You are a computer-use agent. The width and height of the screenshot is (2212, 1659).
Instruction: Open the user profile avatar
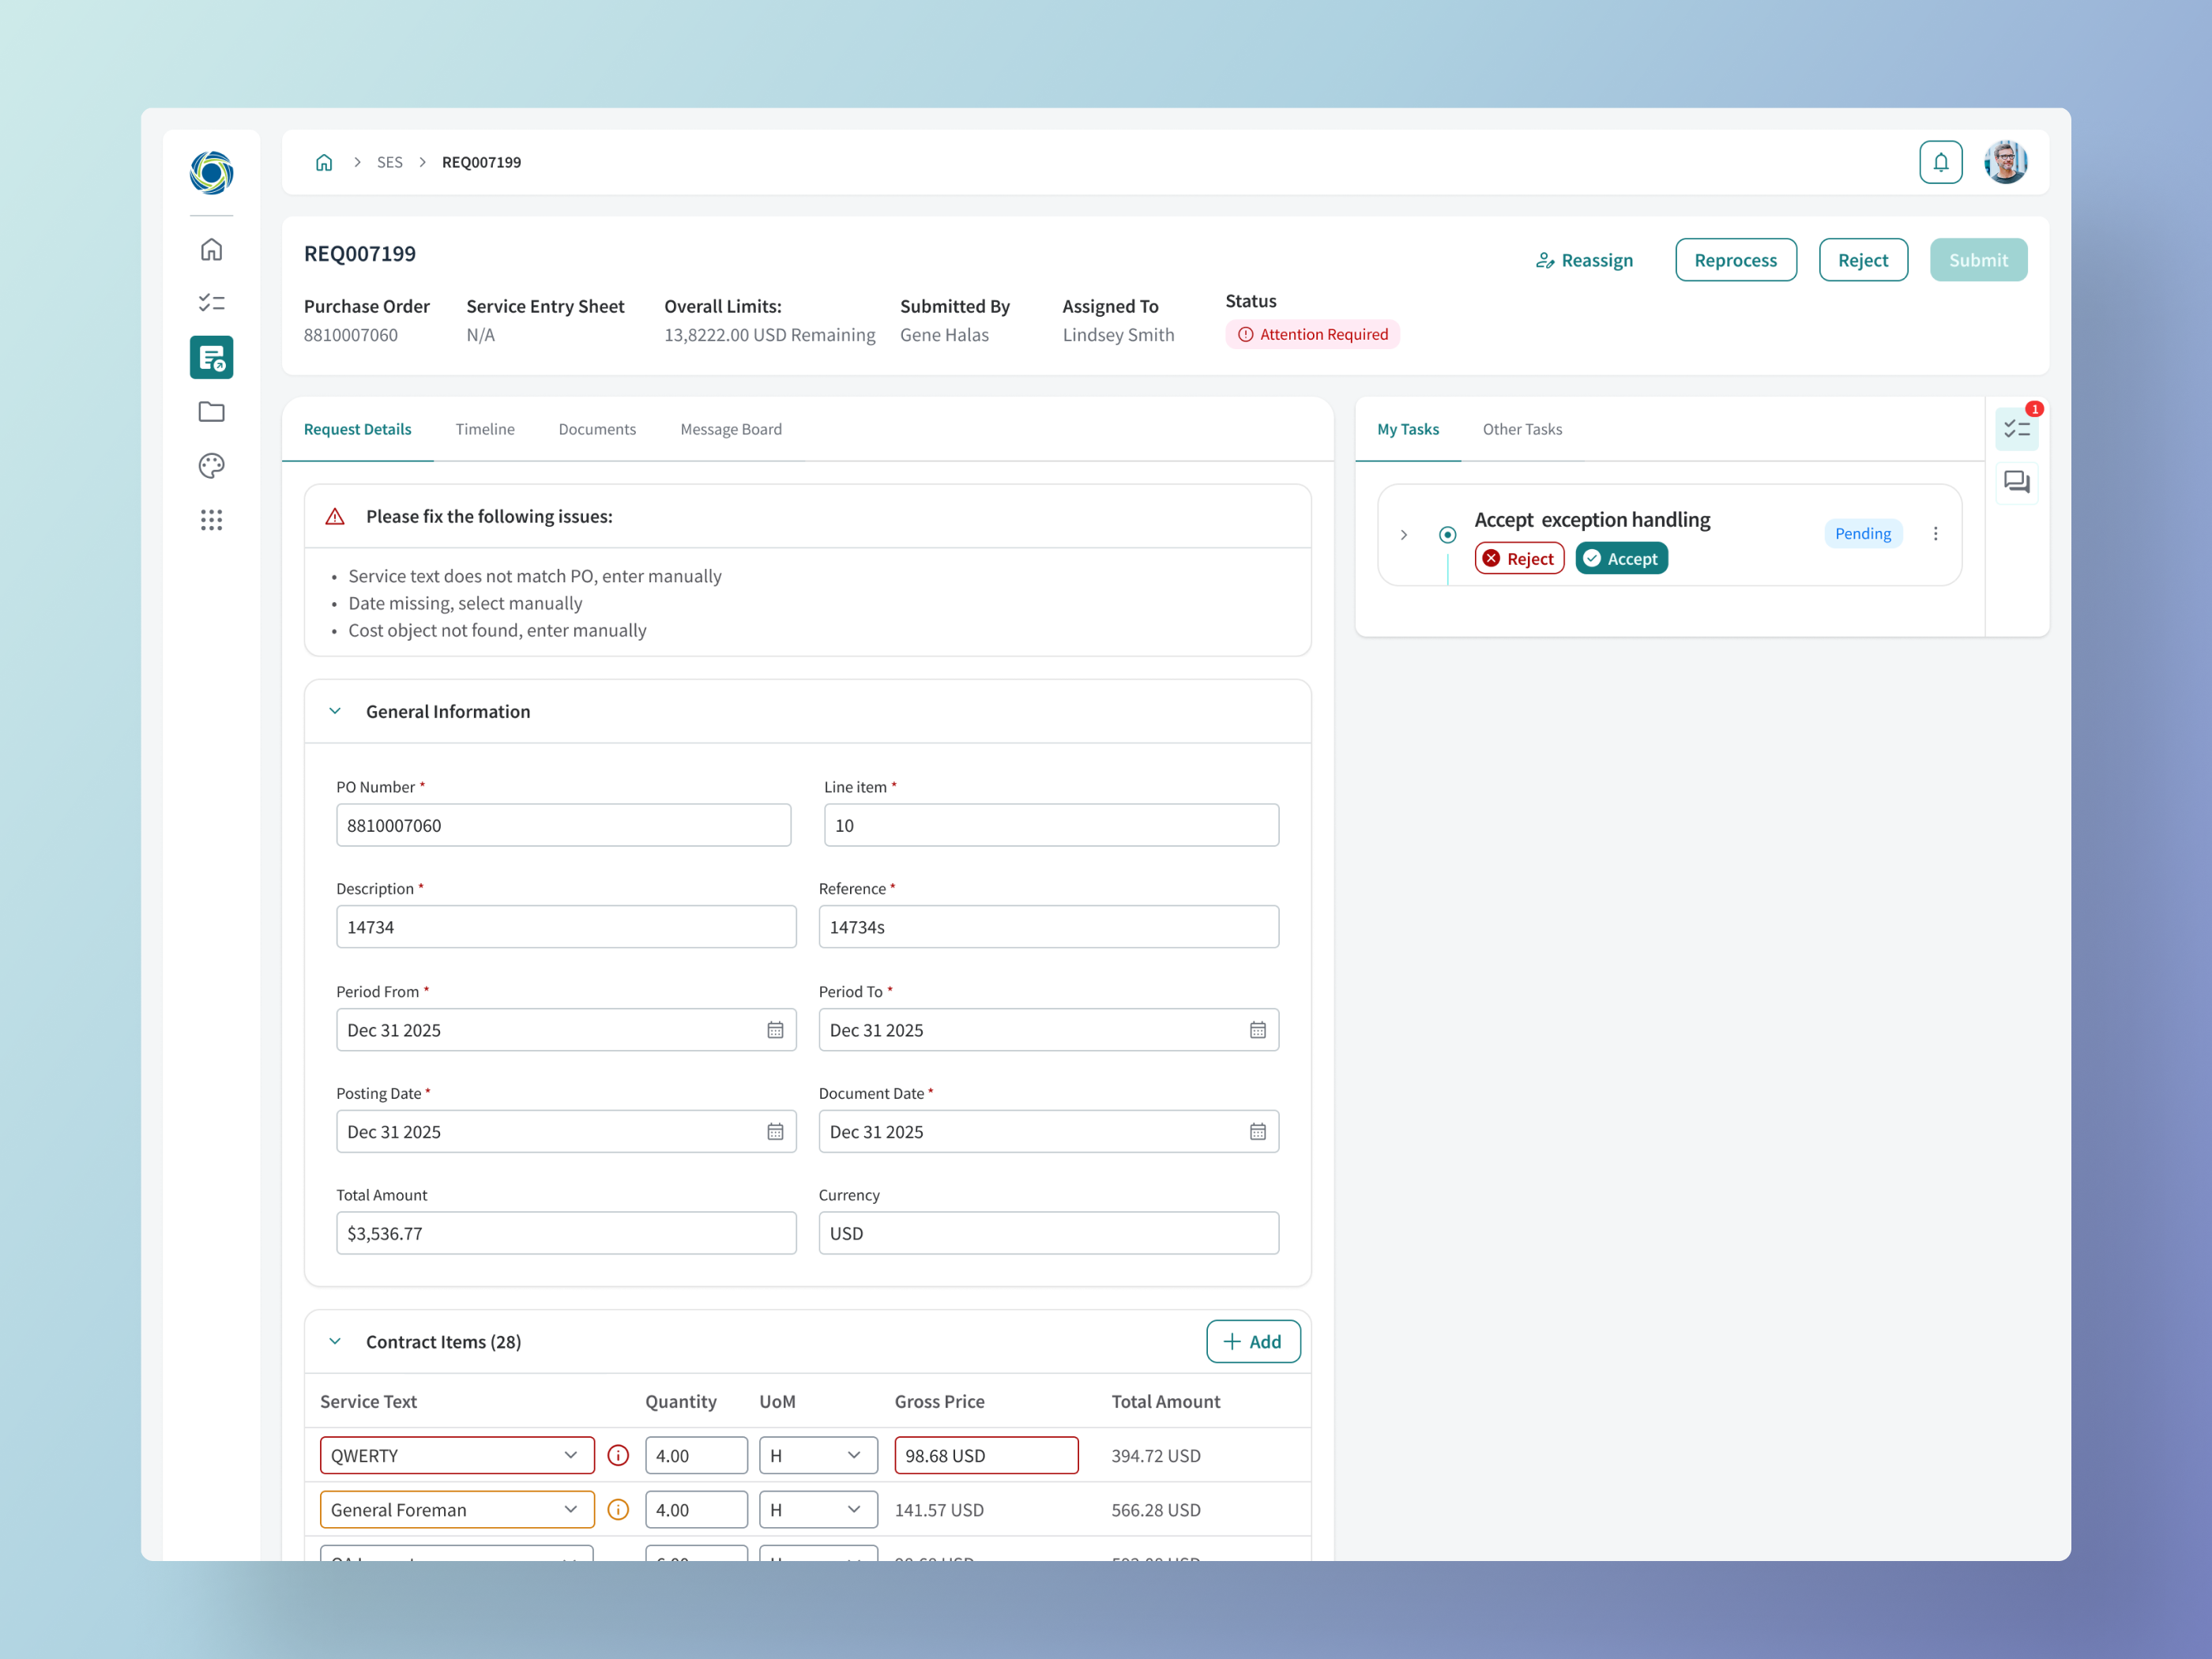[2005, 162]
